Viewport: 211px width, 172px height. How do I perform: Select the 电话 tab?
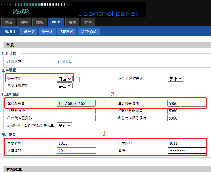tap(72, 22)
